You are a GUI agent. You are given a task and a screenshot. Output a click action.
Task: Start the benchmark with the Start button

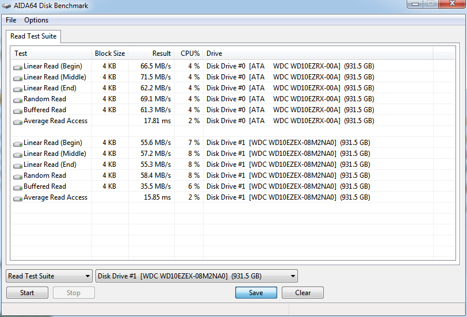pos(27,293)
